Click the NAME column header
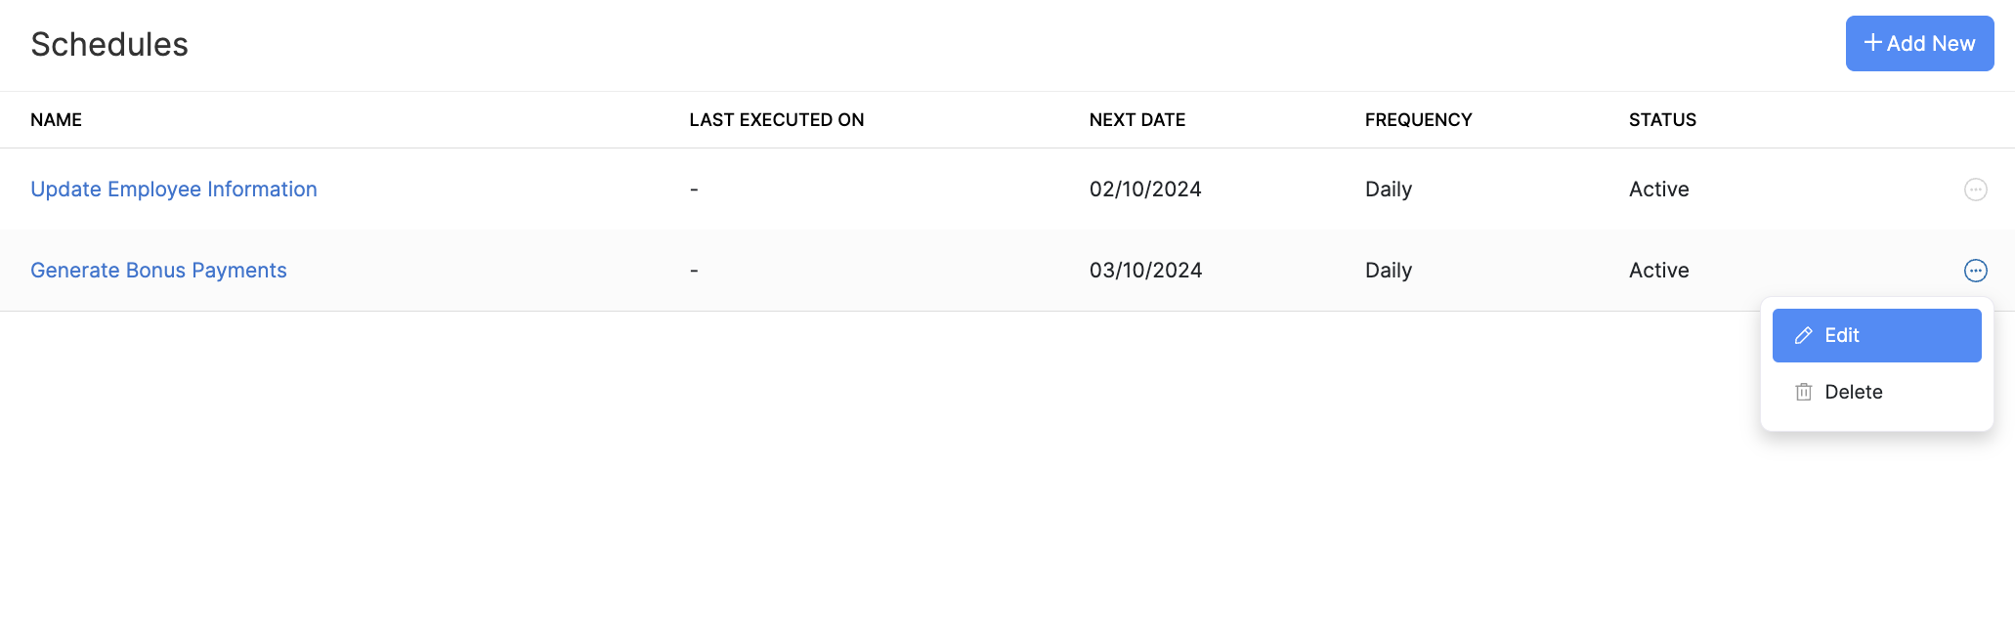 click(x=56, y=120)
